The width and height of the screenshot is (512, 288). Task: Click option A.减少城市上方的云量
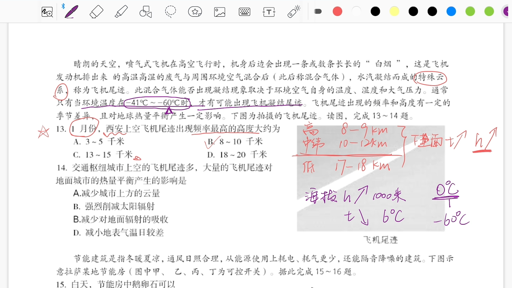coord(117,193)
